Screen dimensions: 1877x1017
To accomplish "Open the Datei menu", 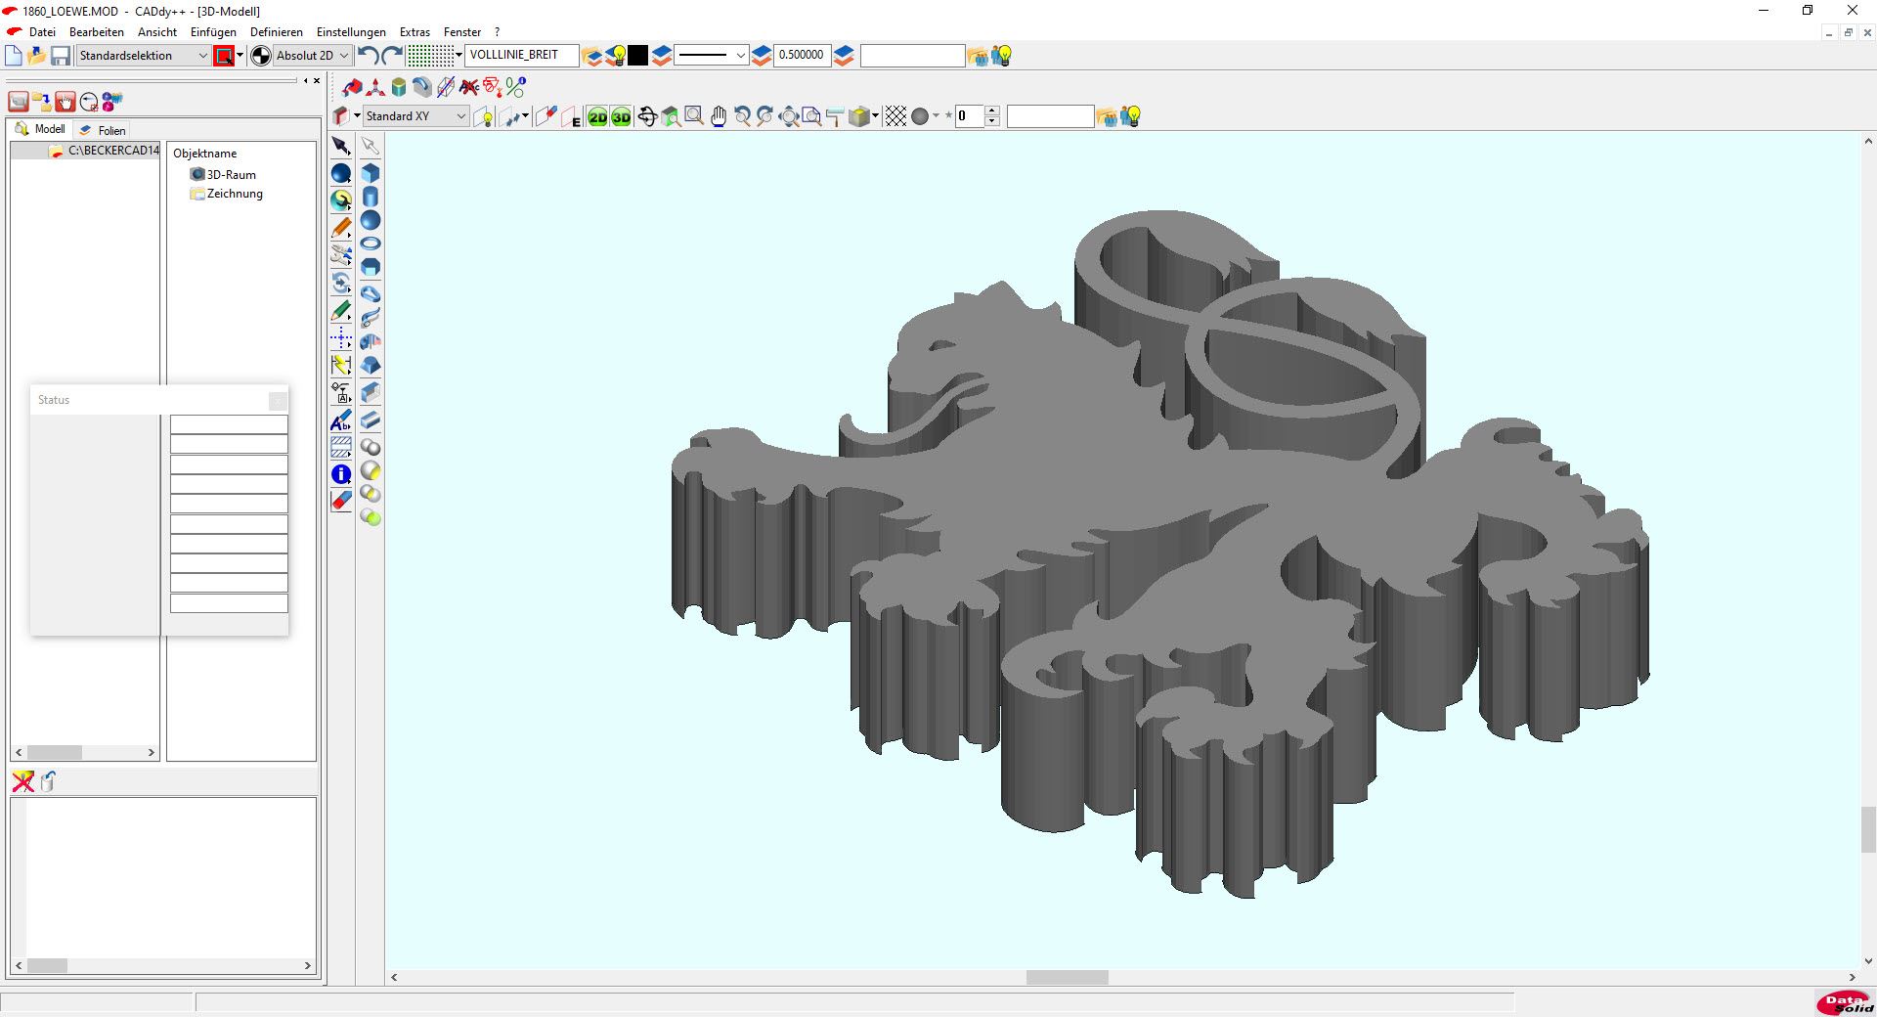I will pos(42,32).
